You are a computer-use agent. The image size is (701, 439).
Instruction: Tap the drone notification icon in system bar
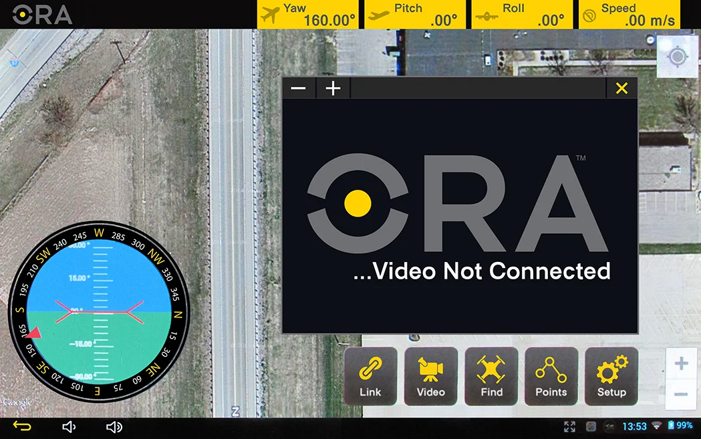609,426
